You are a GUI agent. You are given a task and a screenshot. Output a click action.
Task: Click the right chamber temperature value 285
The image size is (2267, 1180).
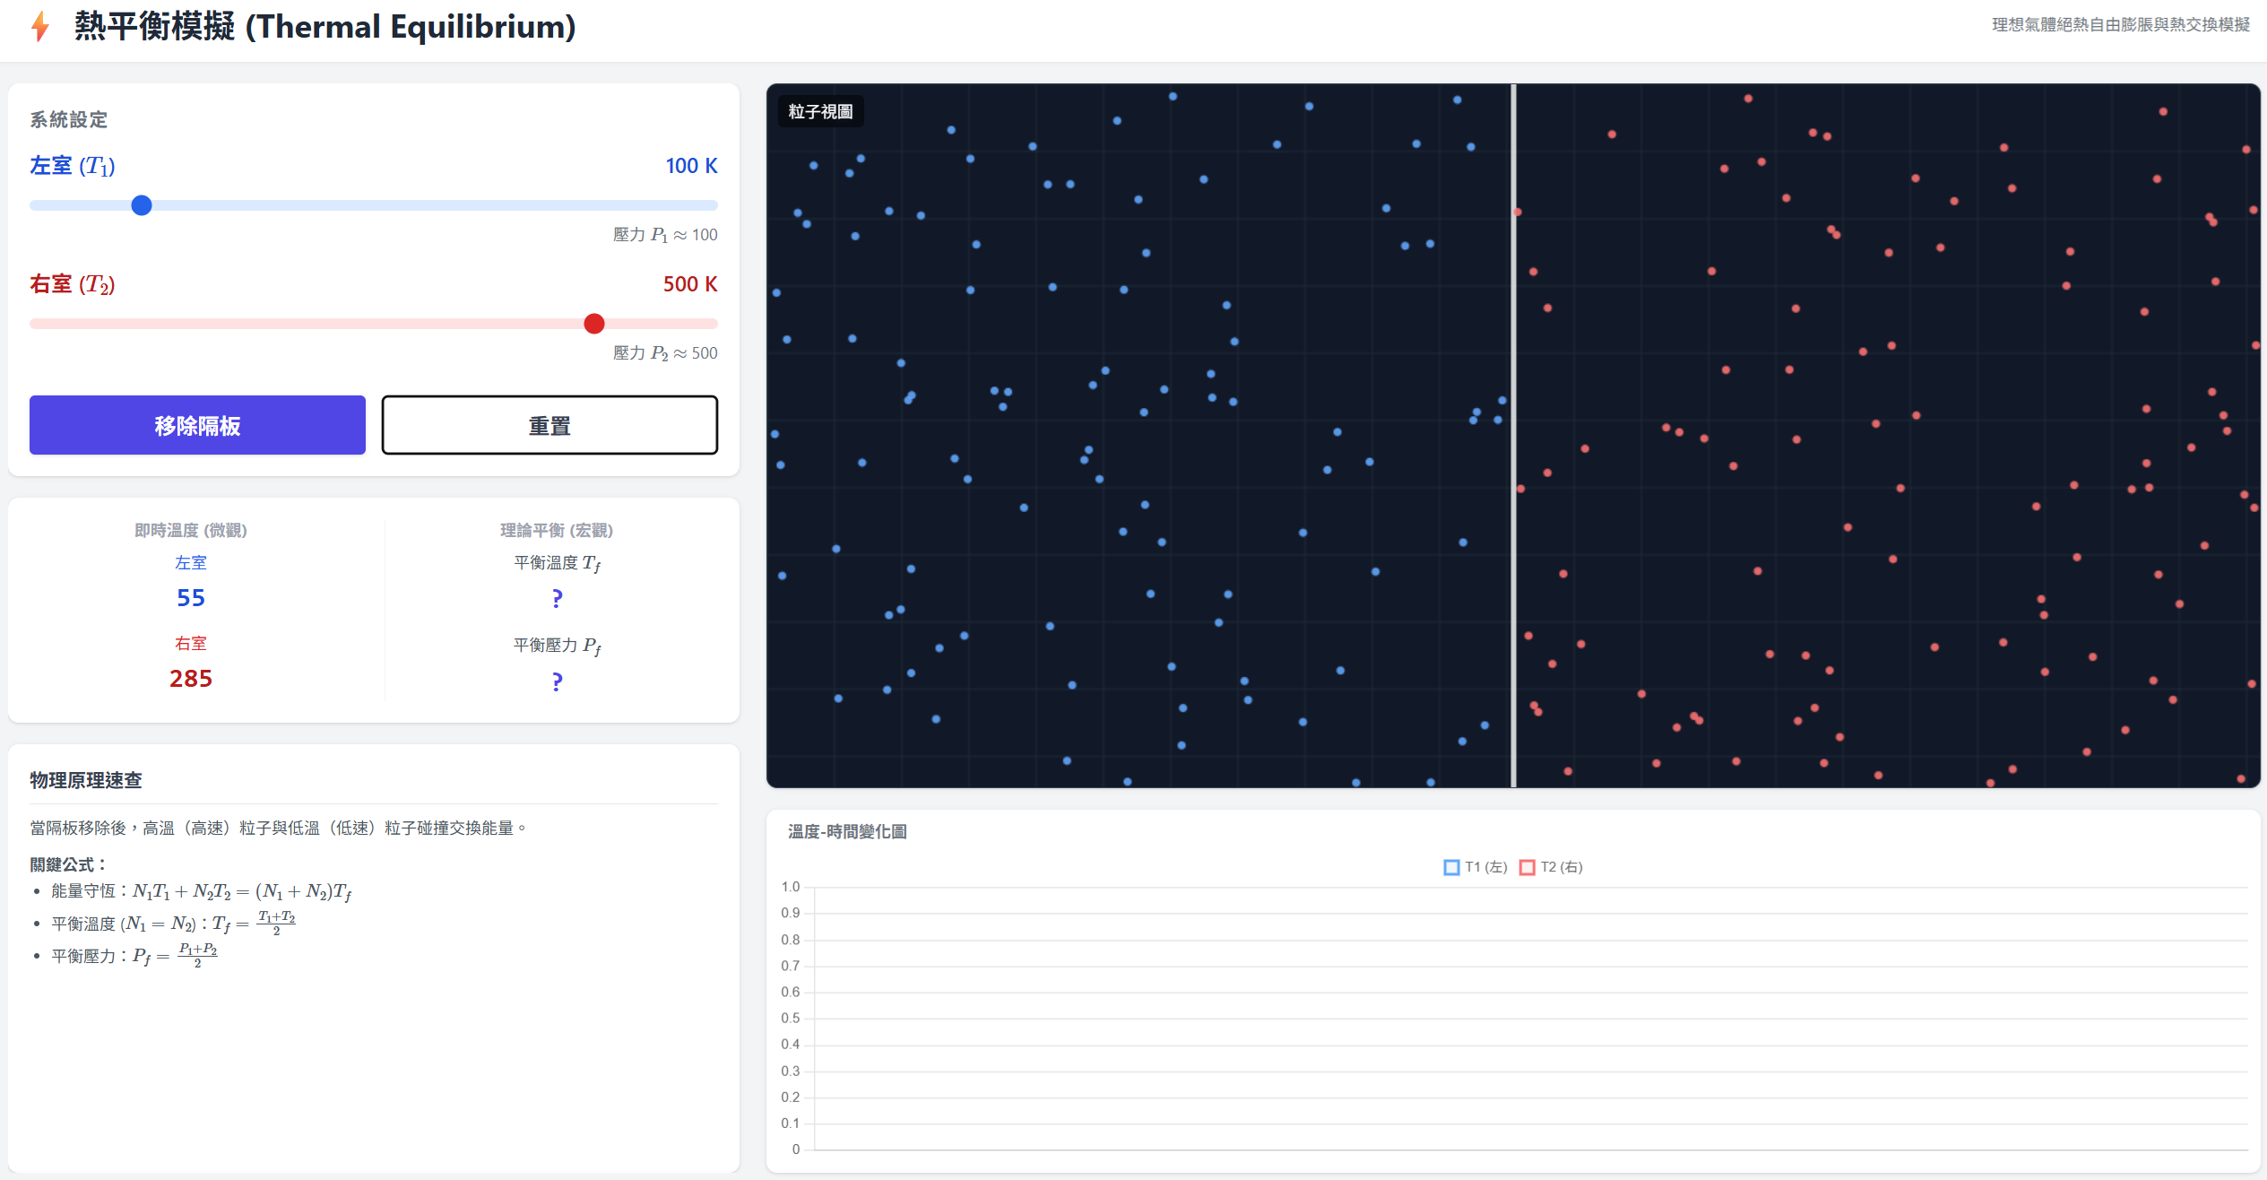point(191,679)
